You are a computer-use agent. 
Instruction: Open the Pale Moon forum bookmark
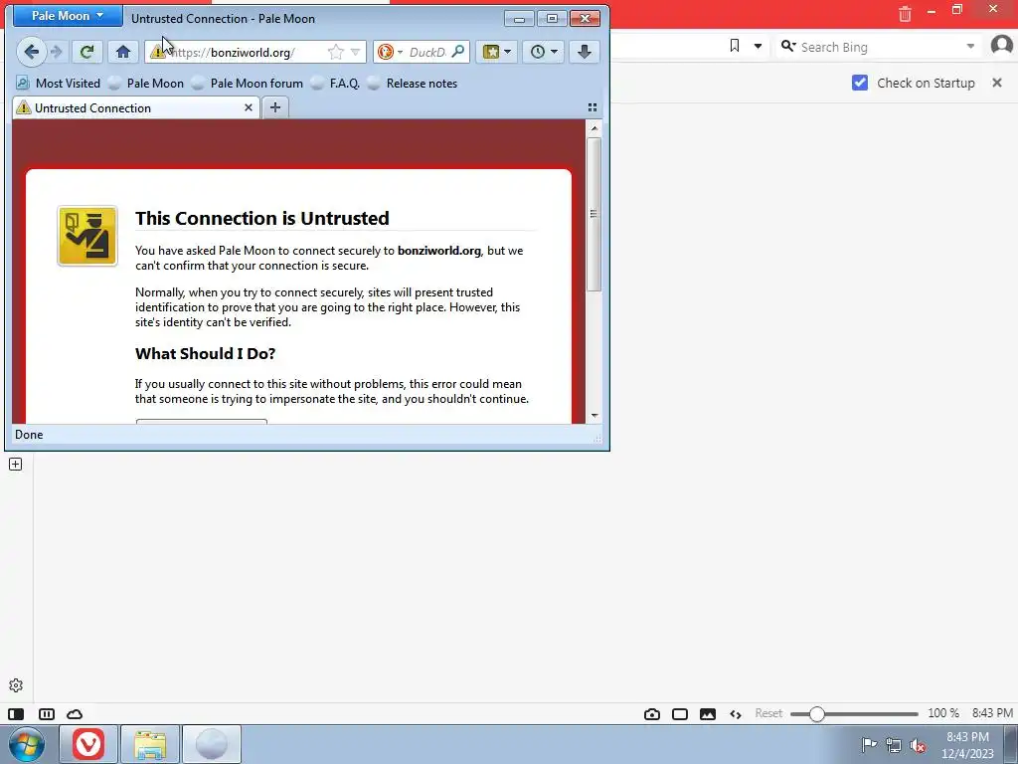tap(248, 84)
